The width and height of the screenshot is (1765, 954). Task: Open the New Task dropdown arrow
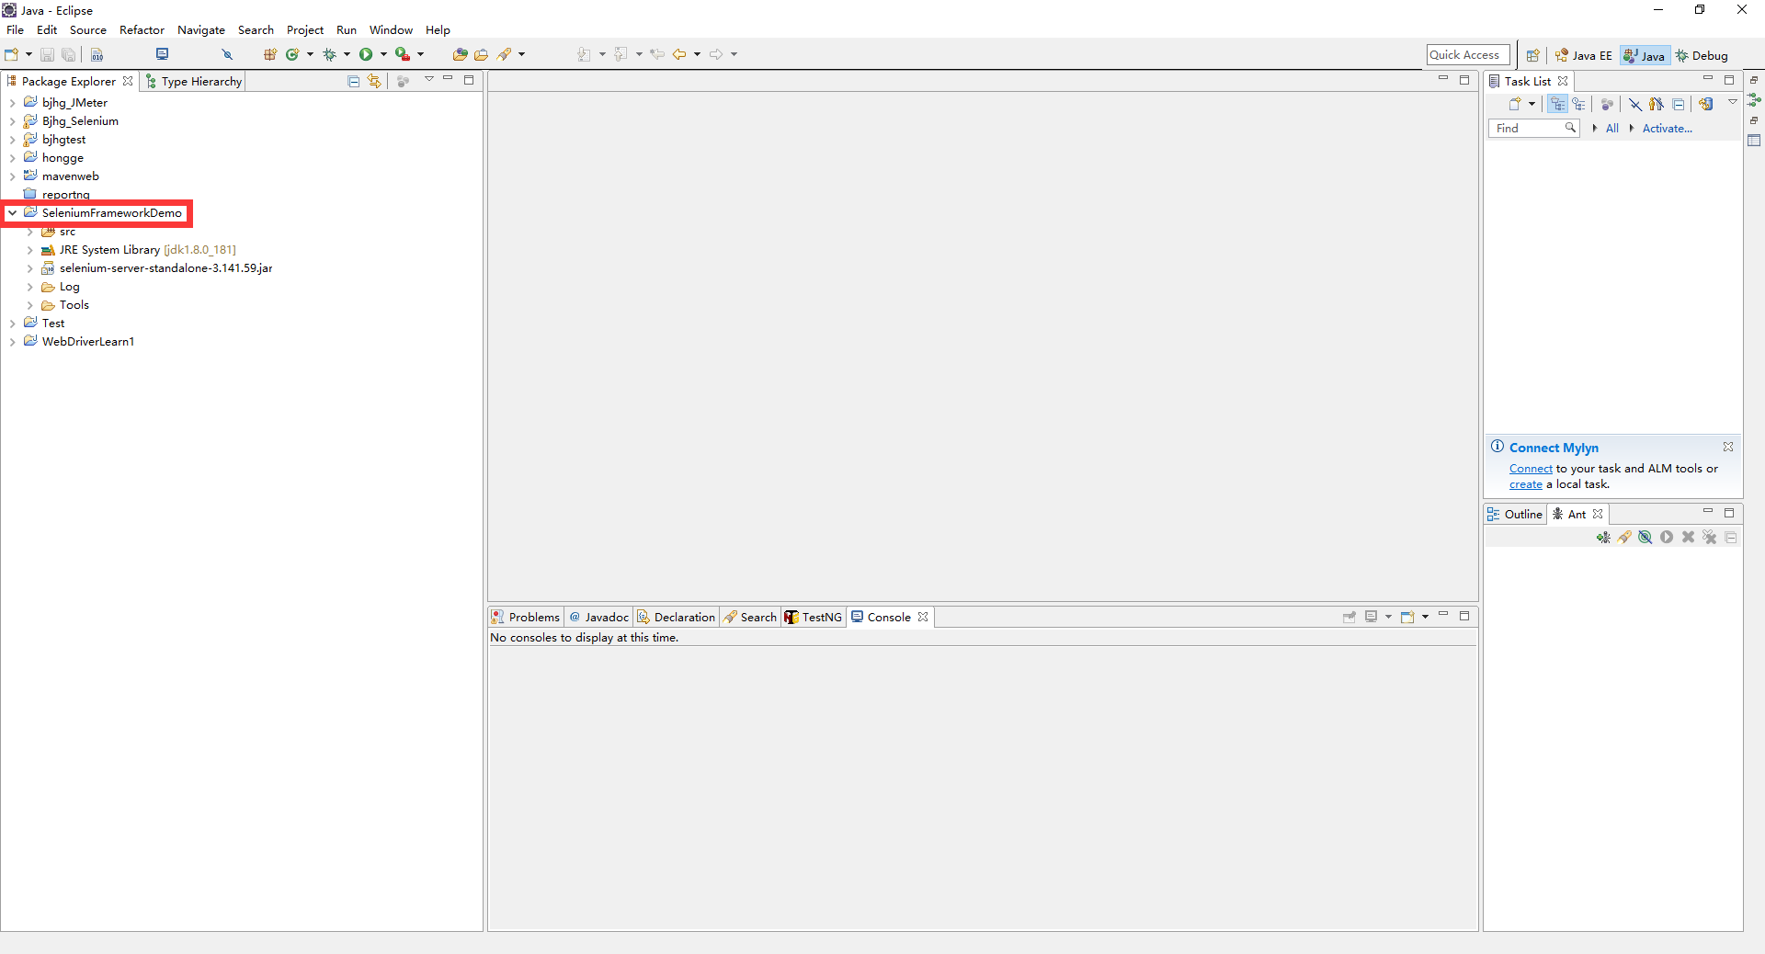point(1532,104)
